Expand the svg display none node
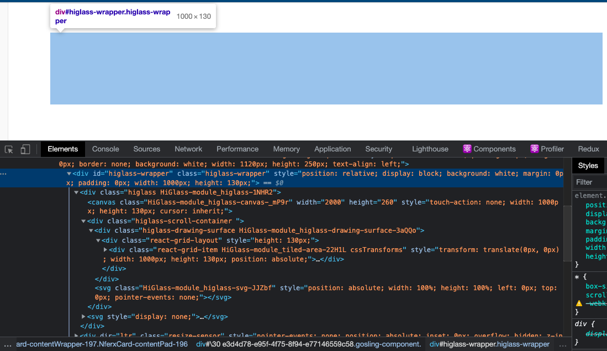This screenshot has height=351, width=607. click(83, 317)
